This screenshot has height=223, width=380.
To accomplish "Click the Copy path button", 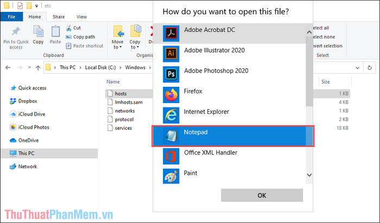I will click(80, 37).
